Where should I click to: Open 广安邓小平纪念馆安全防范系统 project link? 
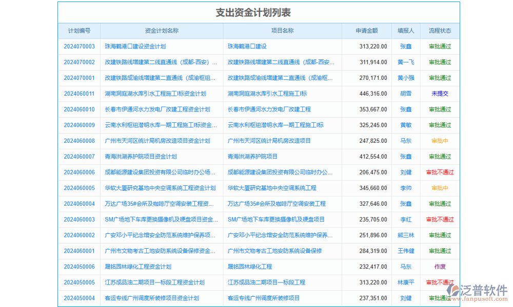click(x=280, y=235)
